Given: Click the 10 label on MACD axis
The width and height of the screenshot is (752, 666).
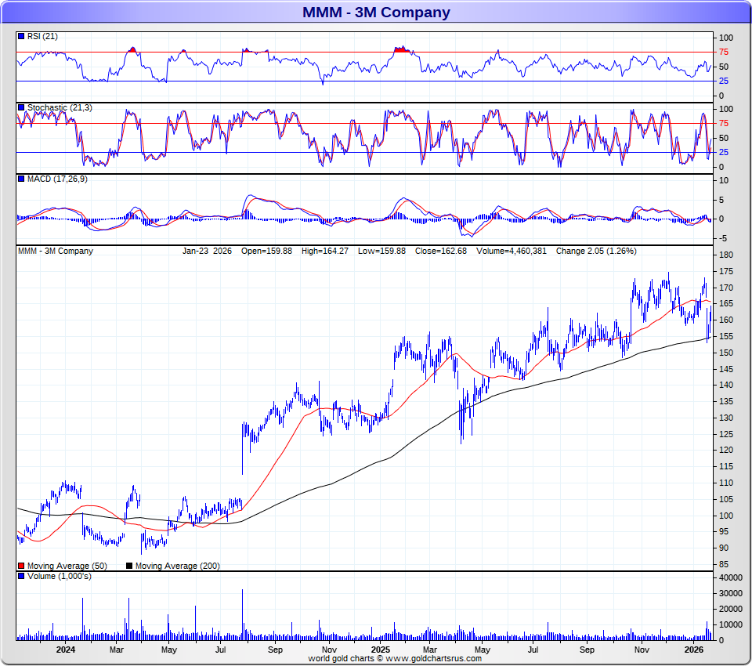Looking at the screenshot, I should [724, 181].
